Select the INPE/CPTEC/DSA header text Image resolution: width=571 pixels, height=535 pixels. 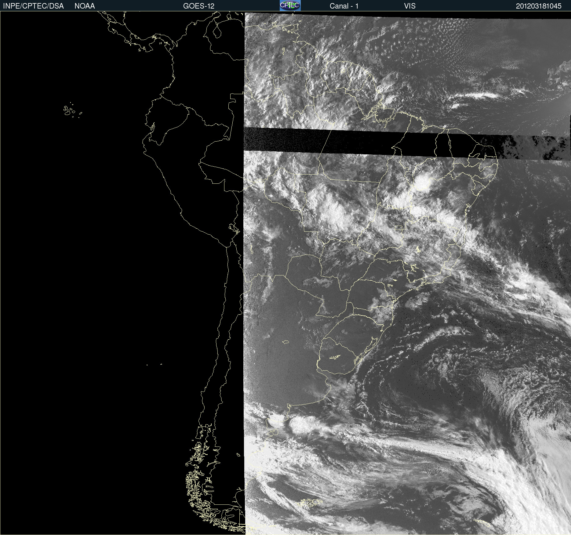point(33,6)
